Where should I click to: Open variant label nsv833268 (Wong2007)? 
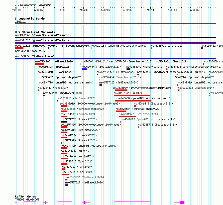(30, 51)
